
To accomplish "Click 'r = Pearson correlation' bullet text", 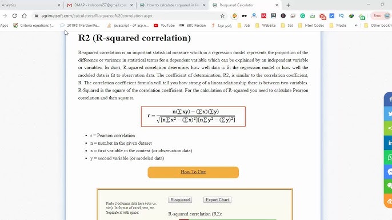I will pos(113,136).
